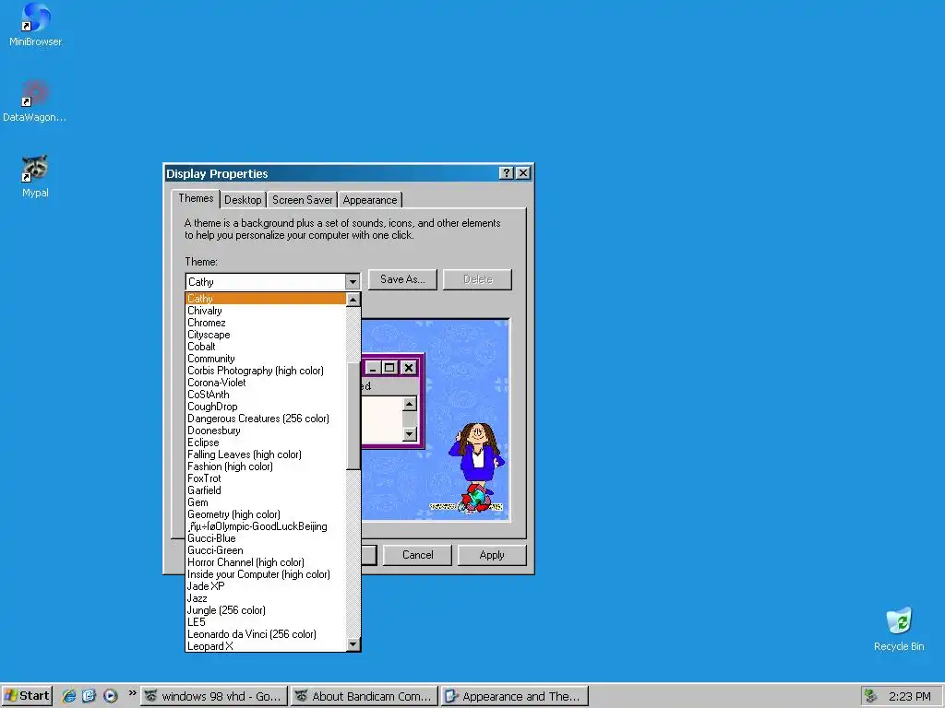Select Corbis Photography (high color)

coord(266,371)
